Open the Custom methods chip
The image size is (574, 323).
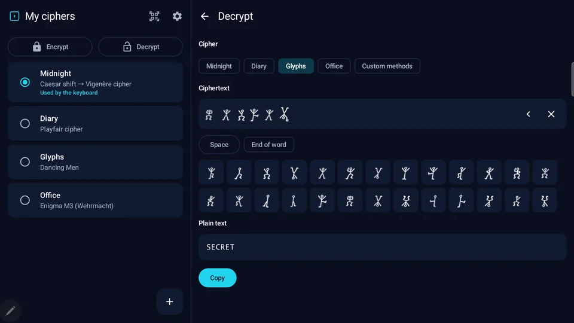[387, 66]
